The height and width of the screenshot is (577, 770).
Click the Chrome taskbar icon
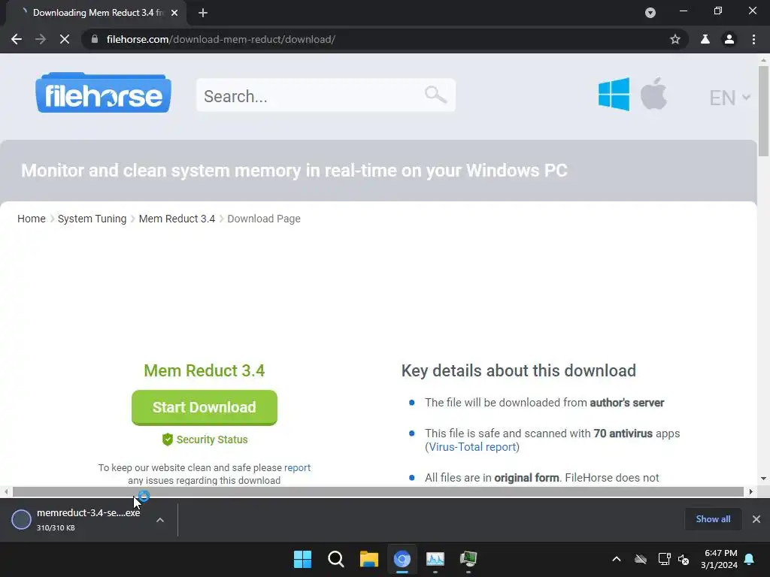pos(402,559)
